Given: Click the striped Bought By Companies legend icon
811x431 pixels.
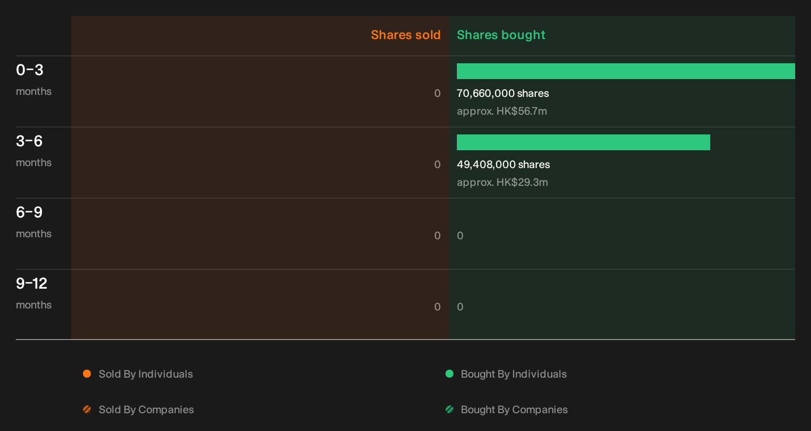Looking at the screenshot, I should [x=449, y=409].
